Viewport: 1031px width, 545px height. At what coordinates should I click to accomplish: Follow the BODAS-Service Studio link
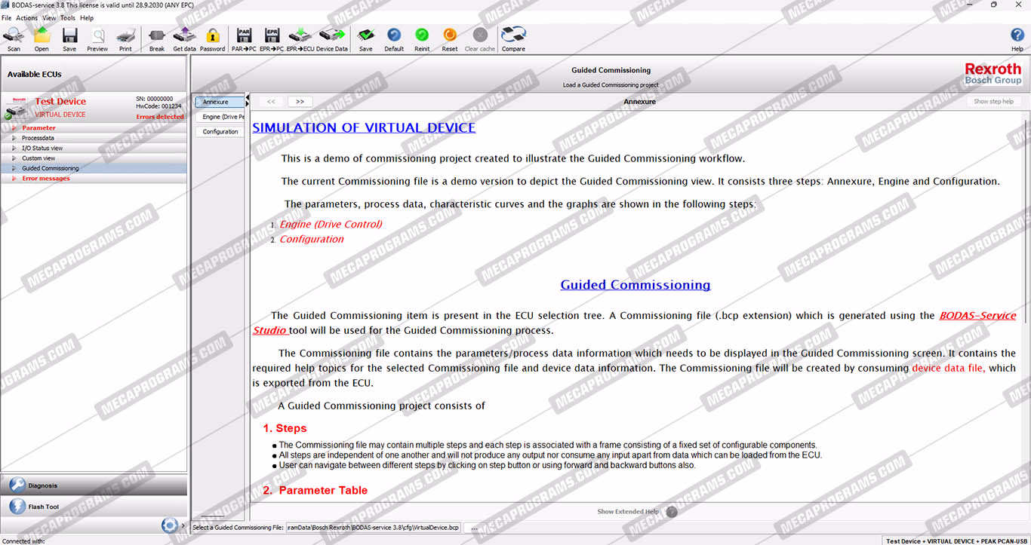point(977,316)
